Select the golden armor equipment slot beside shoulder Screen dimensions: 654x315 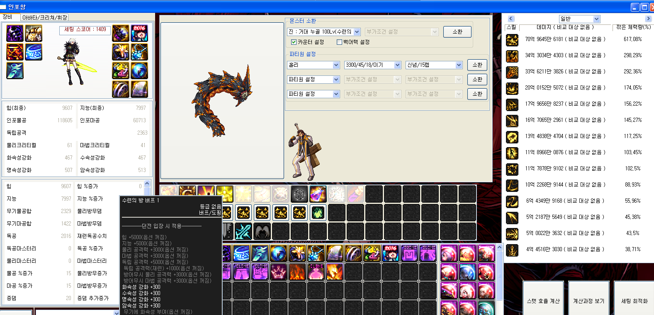(x=34, y=33)
